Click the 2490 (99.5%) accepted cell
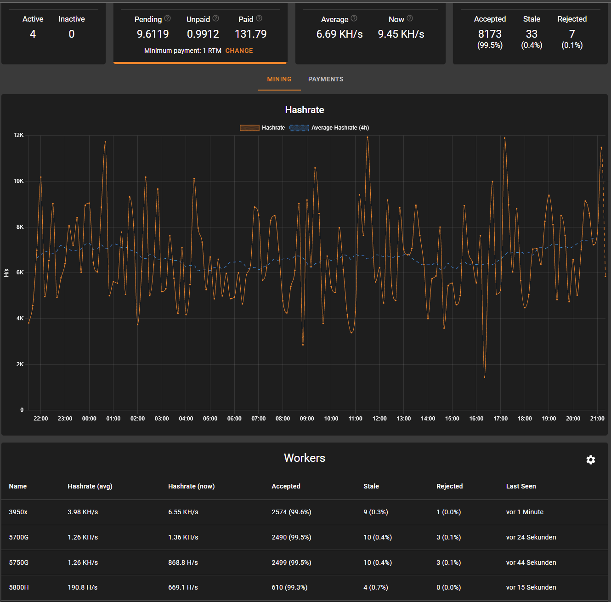Screen dimensions: 611x602 coord(291,537)
